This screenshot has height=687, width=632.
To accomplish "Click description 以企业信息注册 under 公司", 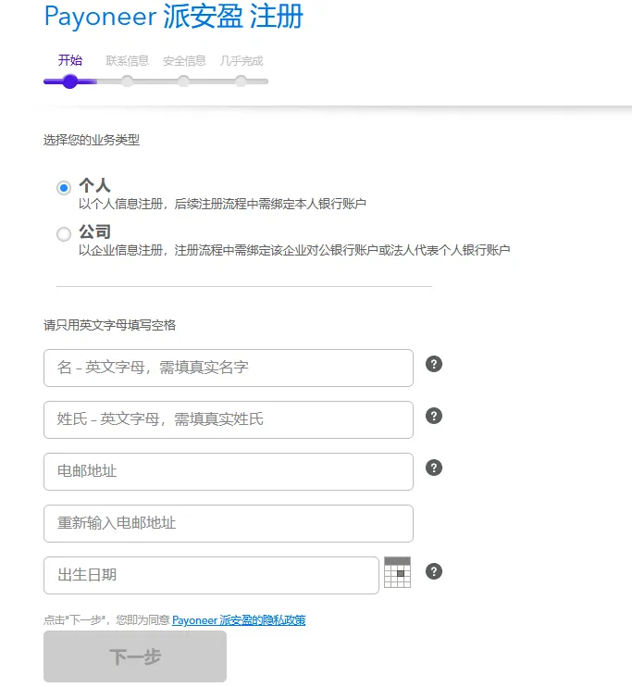I will click(294, 250).
